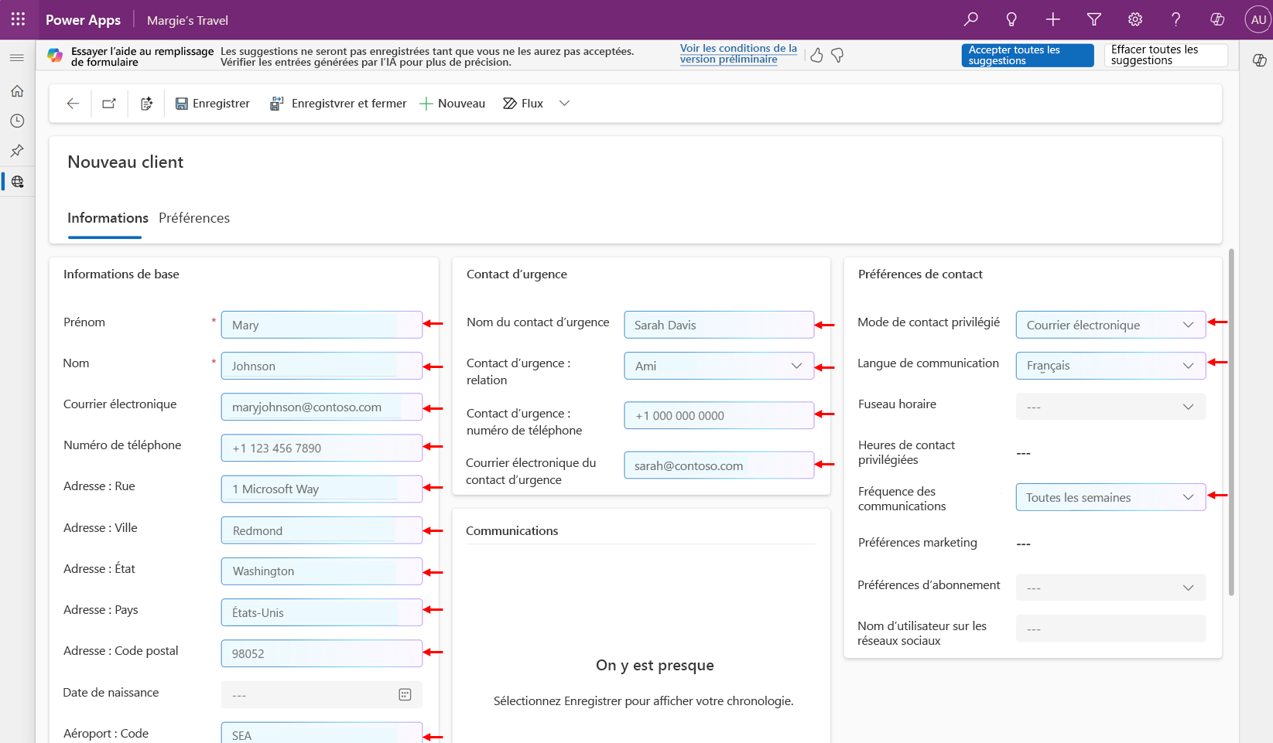Open the lightbulb assistant icon
The width and height of the screenshot is (1273, 743).
(x=1011, y=19)
